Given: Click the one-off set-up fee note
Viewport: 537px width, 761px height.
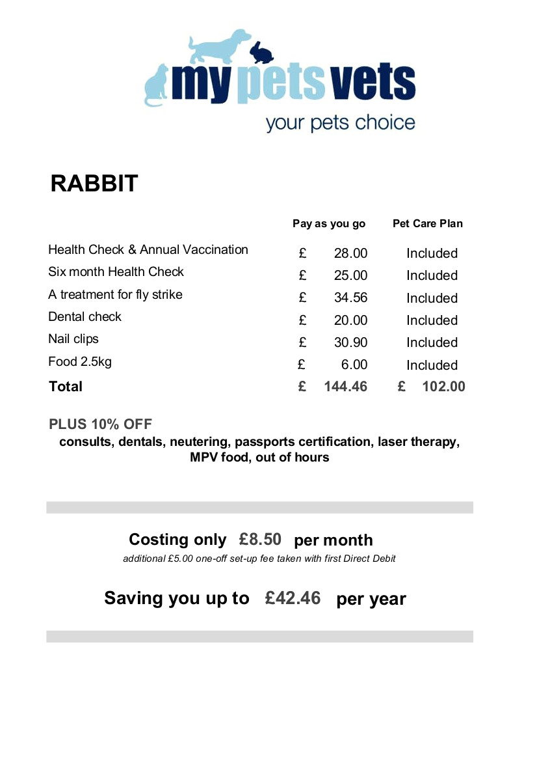Looking at the screenshot, I should (259, 559).
